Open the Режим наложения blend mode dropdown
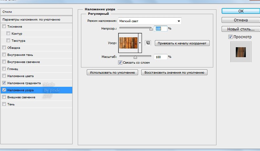Image resolution: width=260 pixels, height=151 pixels. click(x=150, y=21)
